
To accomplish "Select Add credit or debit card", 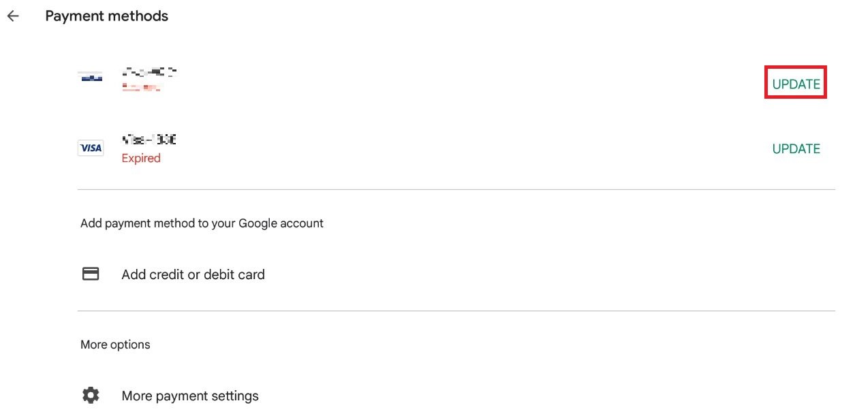I will [193, 274].
